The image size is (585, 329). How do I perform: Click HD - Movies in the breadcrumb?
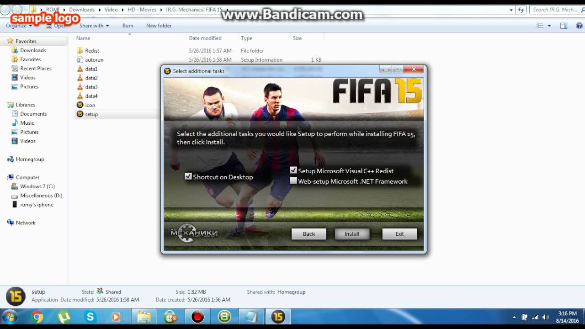142,10
